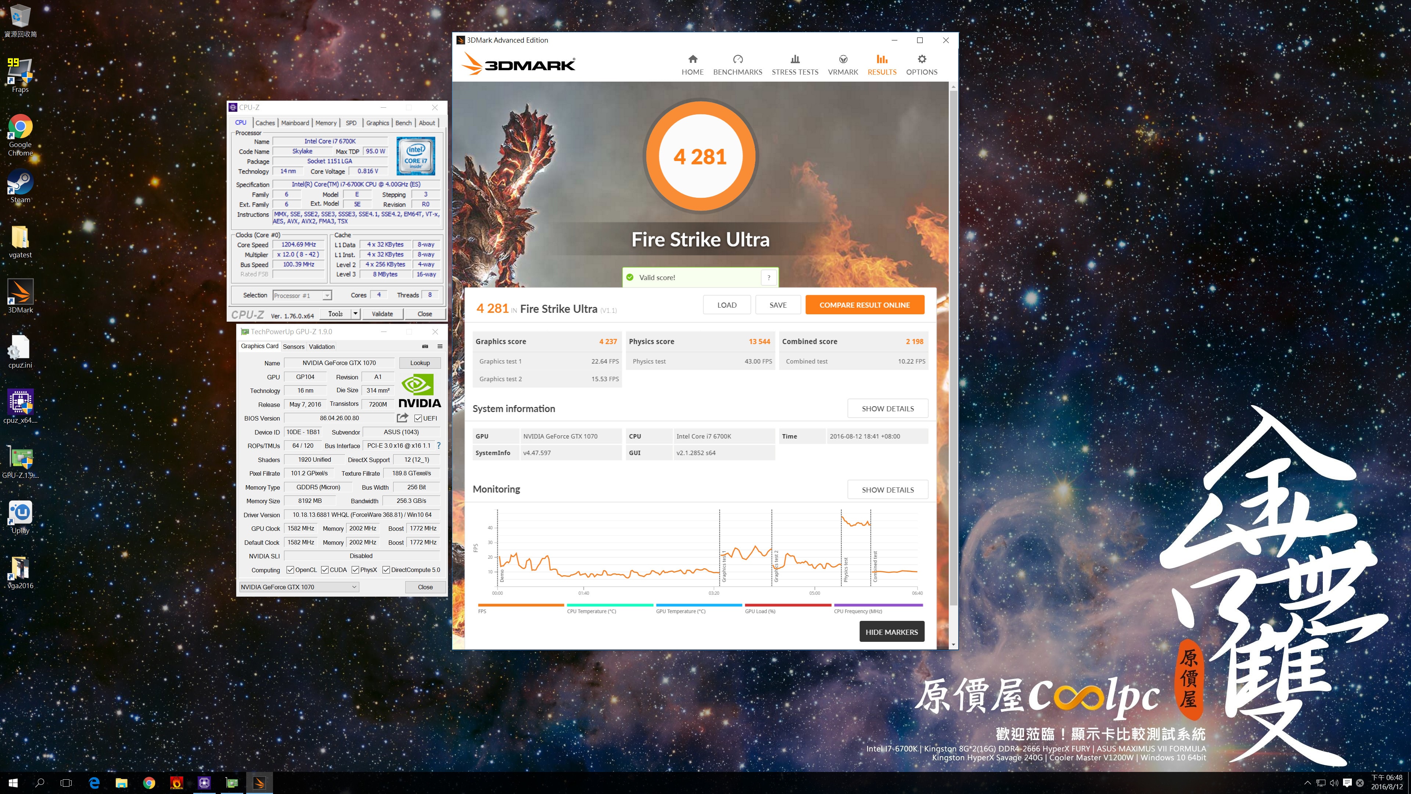Image resolution: width=1411 pixels, height=794 pixels.
Task: Open the GPU selector dropdown in GPU-Z
Action: coord(299,587)
